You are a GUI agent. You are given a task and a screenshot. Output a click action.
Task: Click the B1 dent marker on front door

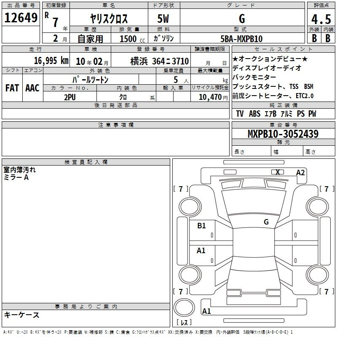pyautogui.click(x=202, y=226)
